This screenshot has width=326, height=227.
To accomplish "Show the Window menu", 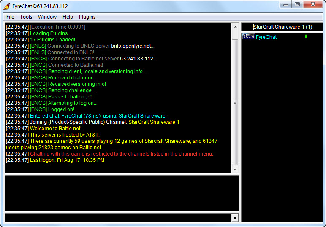I will 47,17.
